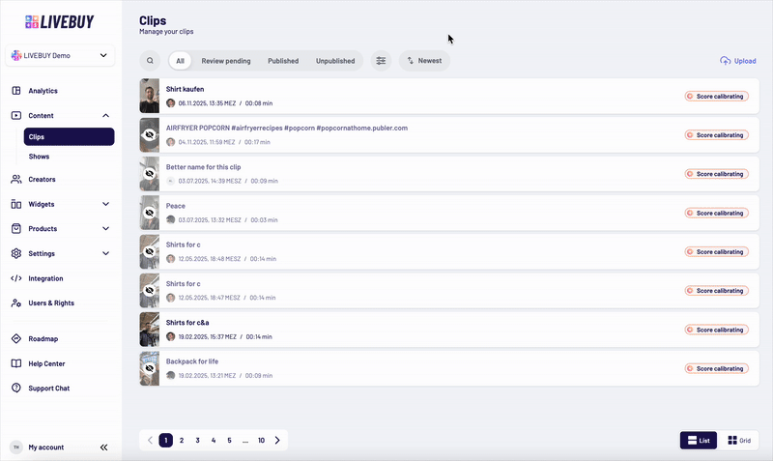This screenshot has width=773, height=461.
Task: Open the Newest sort dropdown
Action: [424, 61]
